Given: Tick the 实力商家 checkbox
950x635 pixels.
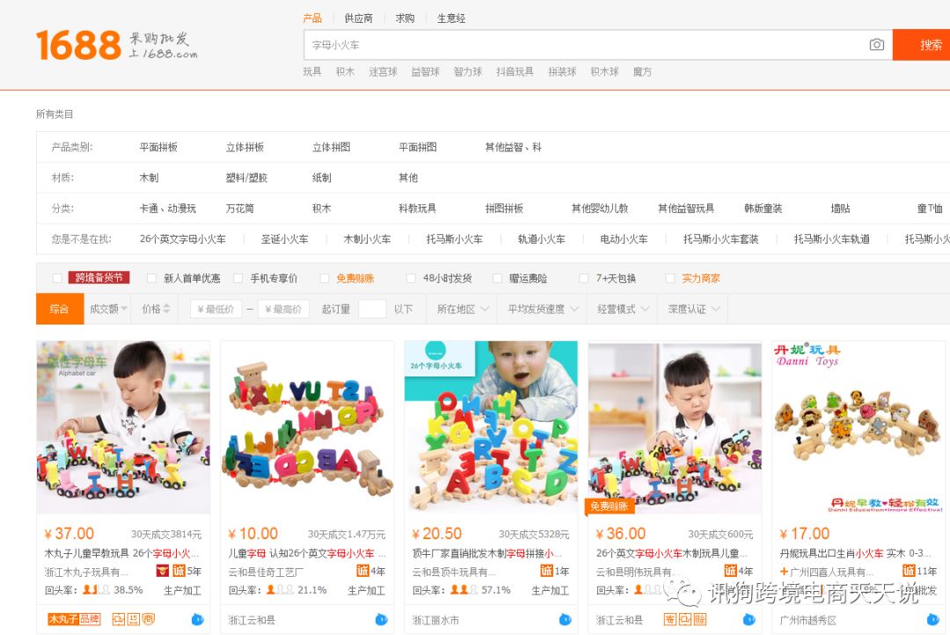Looking at the screenshot, I should coord(669,278).
